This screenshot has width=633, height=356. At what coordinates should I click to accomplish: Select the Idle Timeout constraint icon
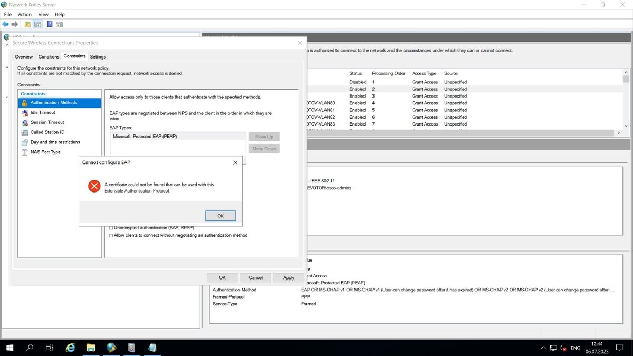(25, 112)
